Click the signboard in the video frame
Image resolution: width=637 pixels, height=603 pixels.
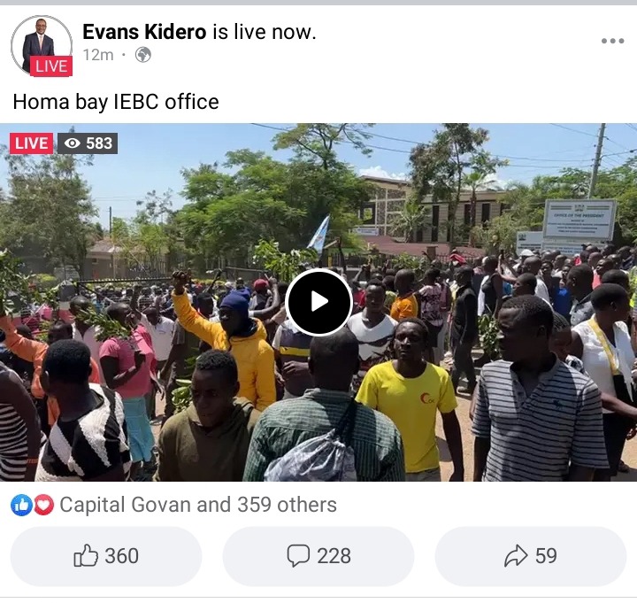coord(579,220)
